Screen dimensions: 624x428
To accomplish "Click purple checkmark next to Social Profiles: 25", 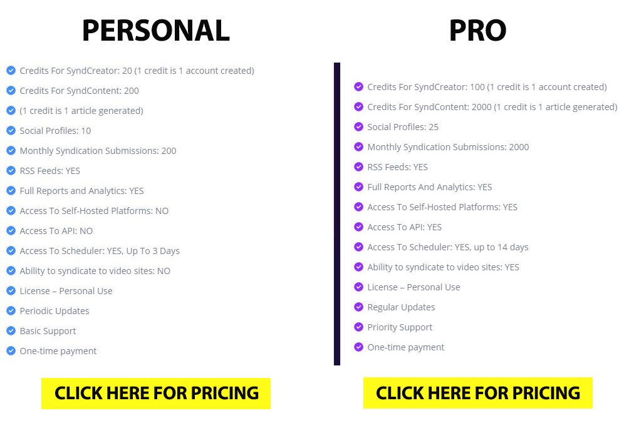I will click(358, 127).
